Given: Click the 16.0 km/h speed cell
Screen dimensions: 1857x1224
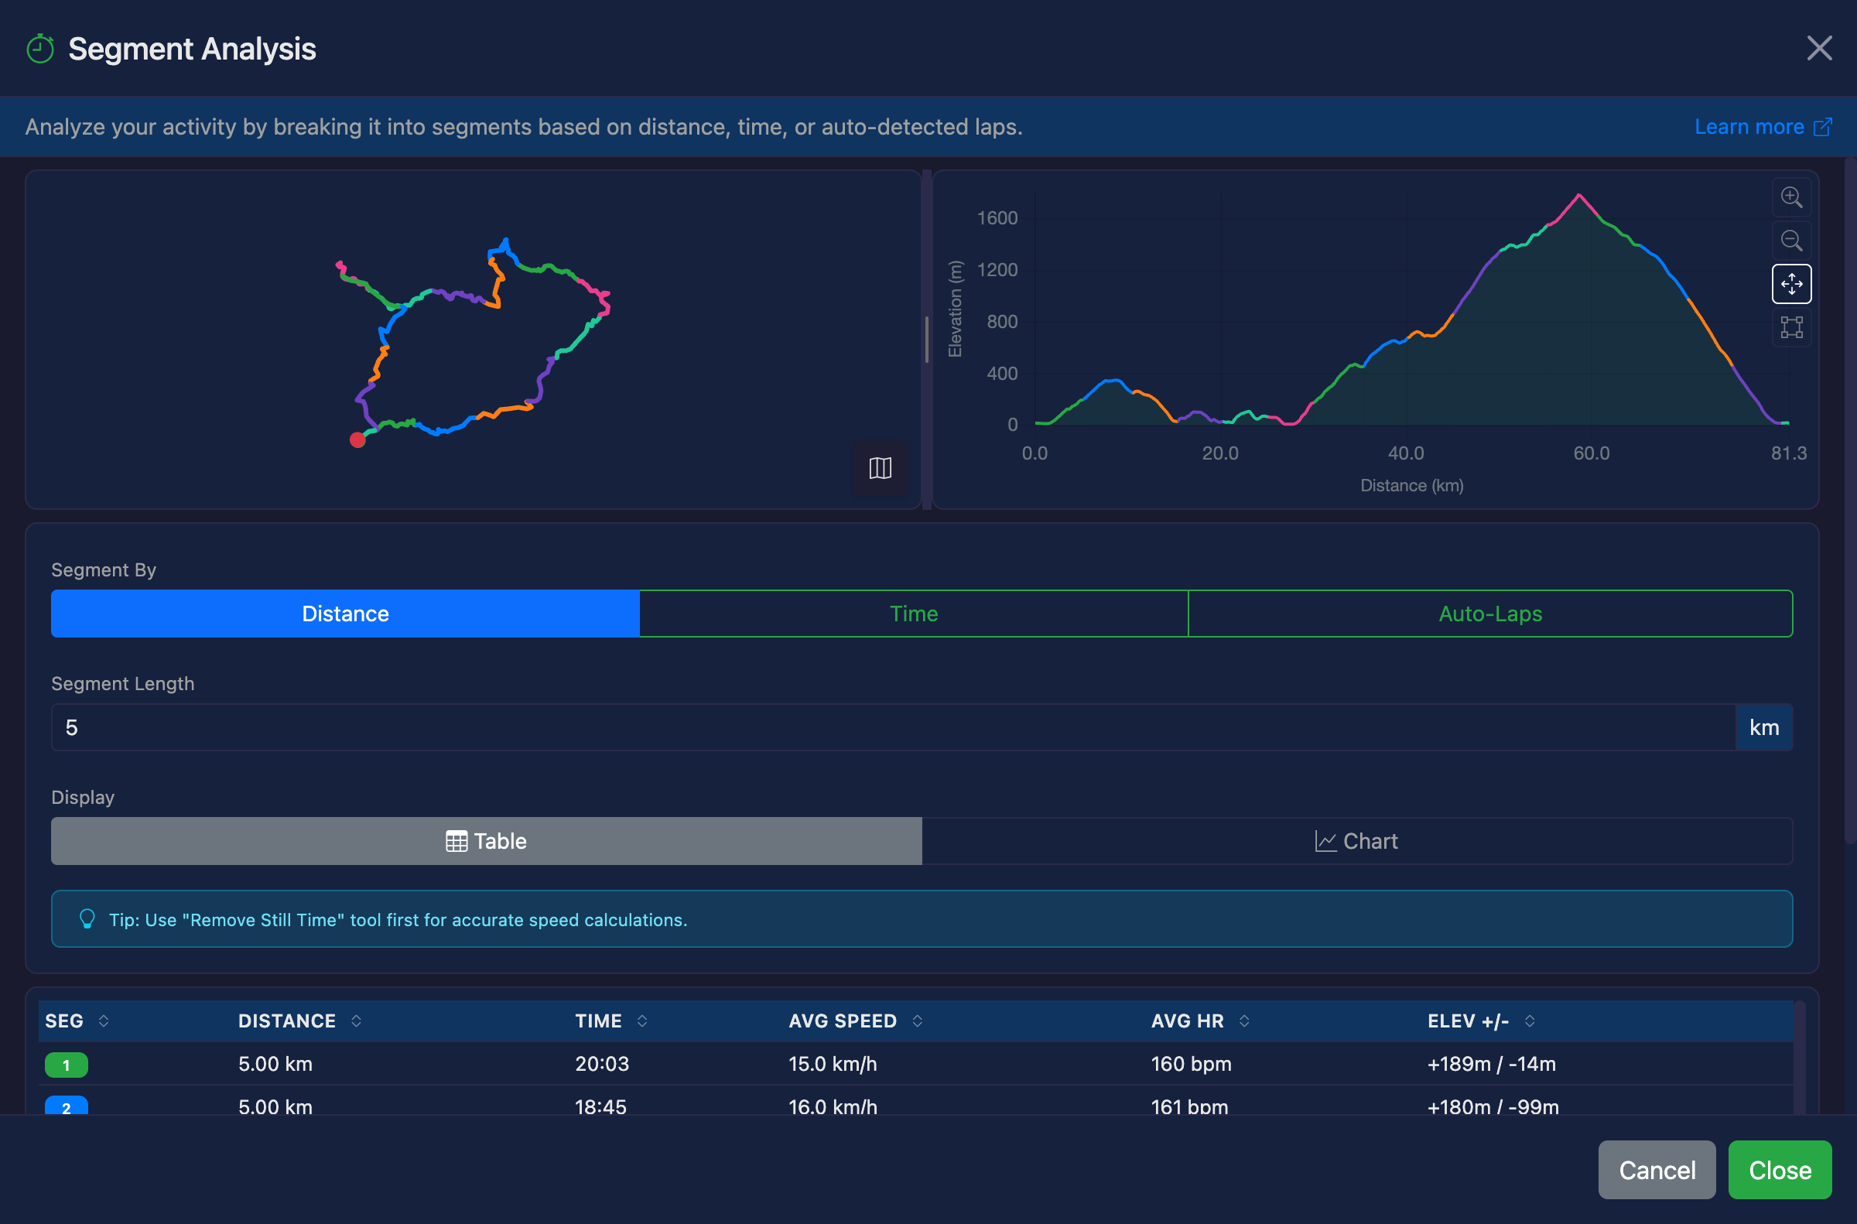Looking at the screenshot, I should (x=832, y=1106).
